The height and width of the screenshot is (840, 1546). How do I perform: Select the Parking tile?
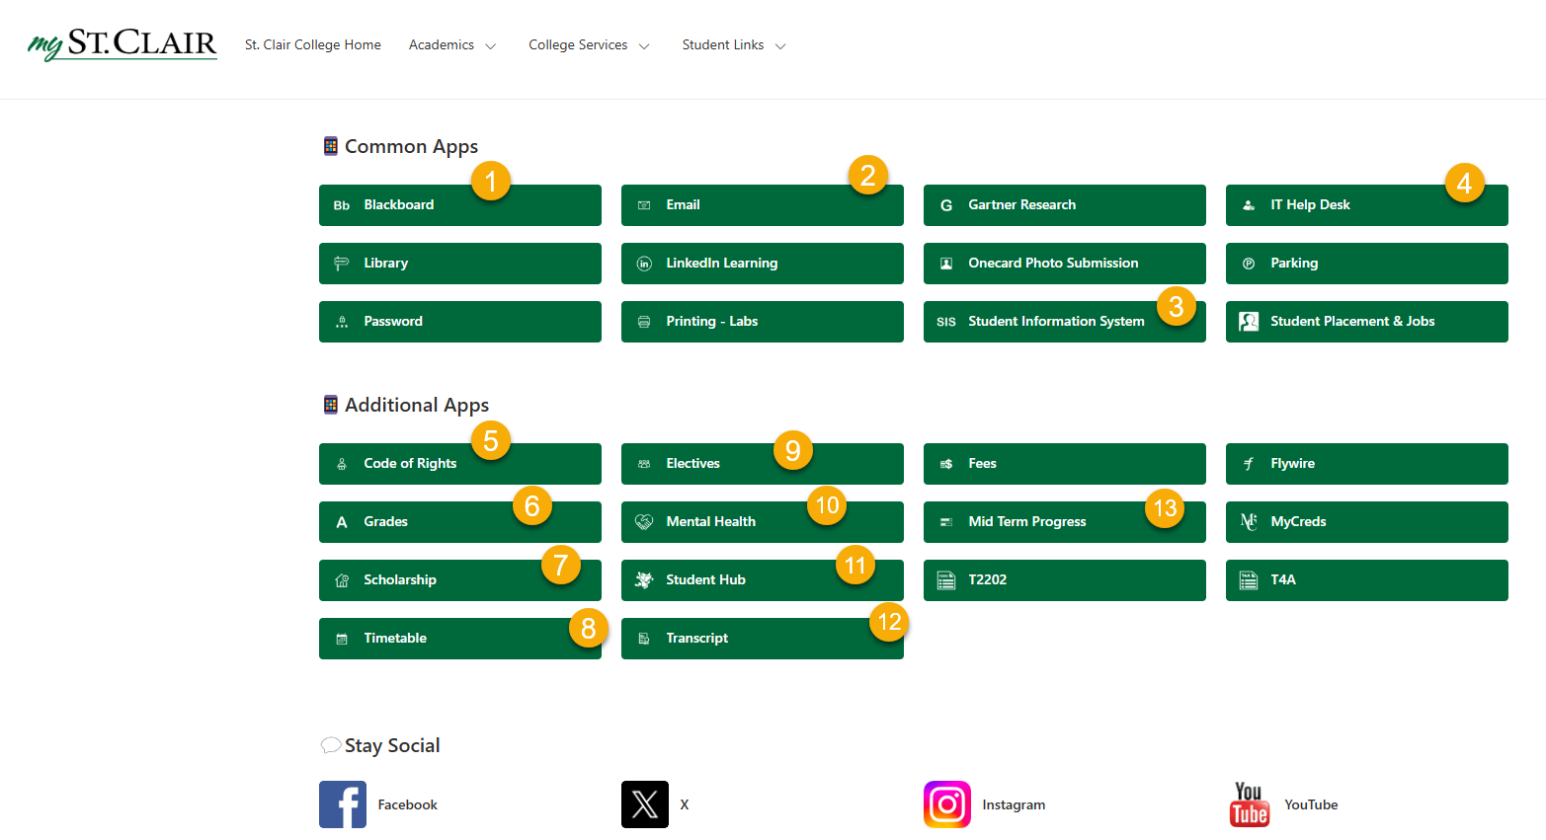point(1366,264)
